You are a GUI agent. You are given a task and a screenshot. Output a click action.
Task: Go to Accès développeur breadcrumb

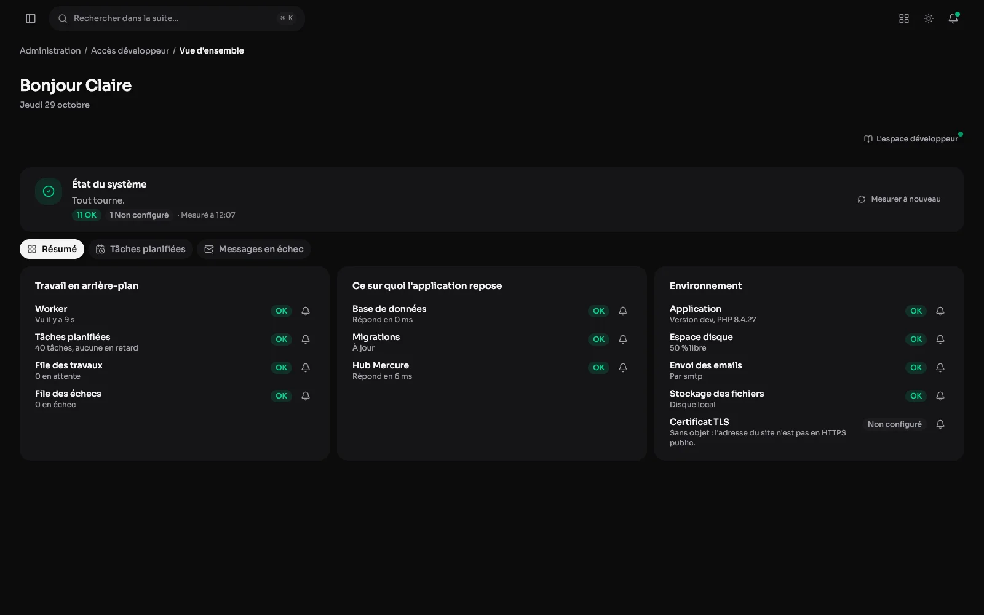130,51
